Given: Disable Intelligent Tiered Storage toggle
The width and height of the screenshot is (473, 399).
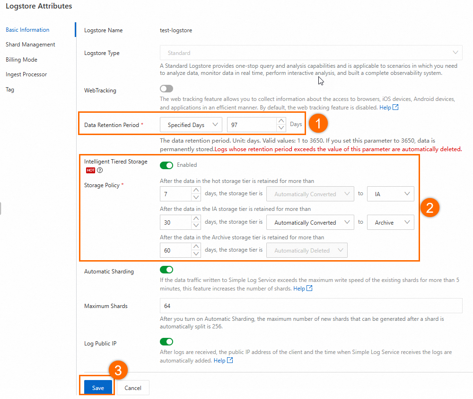Looking at the screenshot, I should coord(166,165).
